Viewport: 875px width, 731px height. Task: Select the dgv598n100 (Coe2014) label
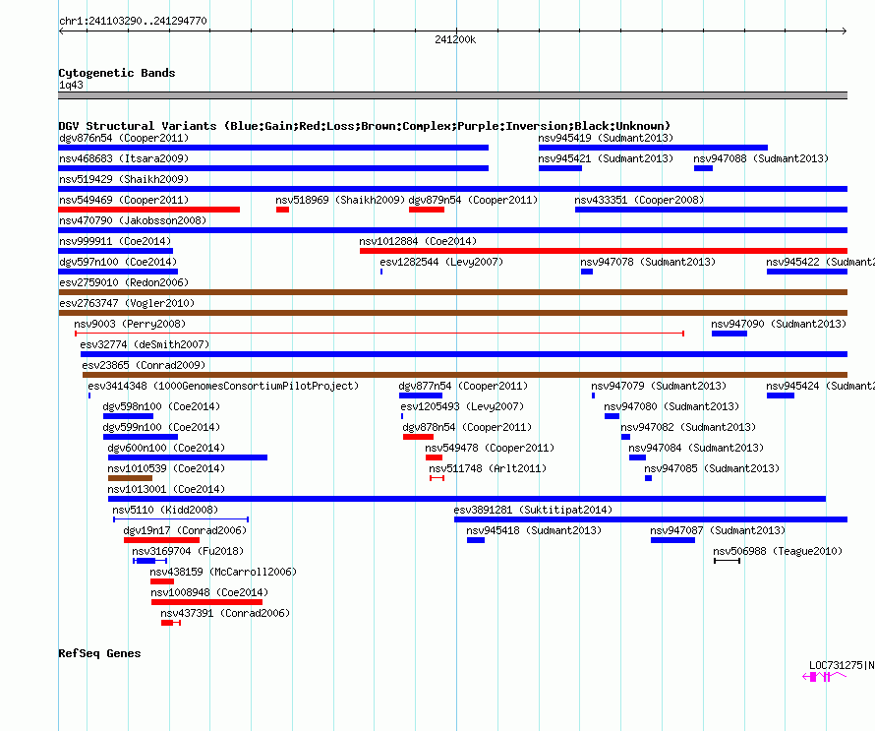[161, 406]
